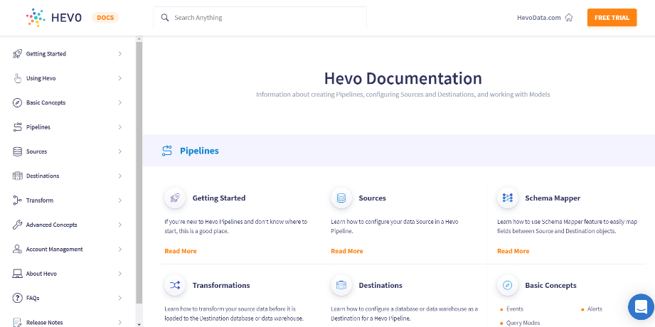This screenshot has width=655, height=327.
Task: Click the Account Management user icon
Action: [17, 250]
